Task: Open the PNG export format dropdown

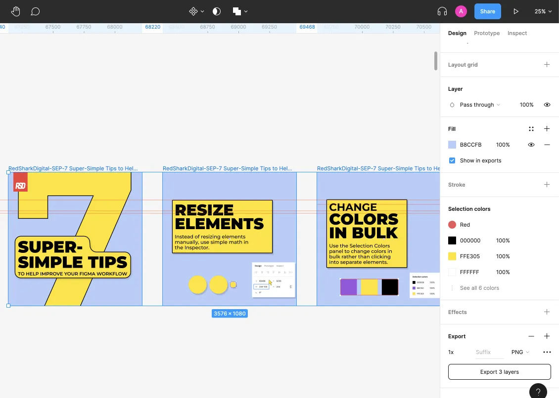Action: point(519,352)
